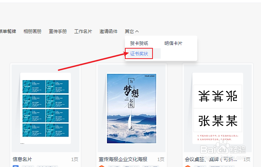The height and width of the screenshot is (167, 261).
Task: Open the 信息名片 template thumbnail
Action: tap(45, 108)
